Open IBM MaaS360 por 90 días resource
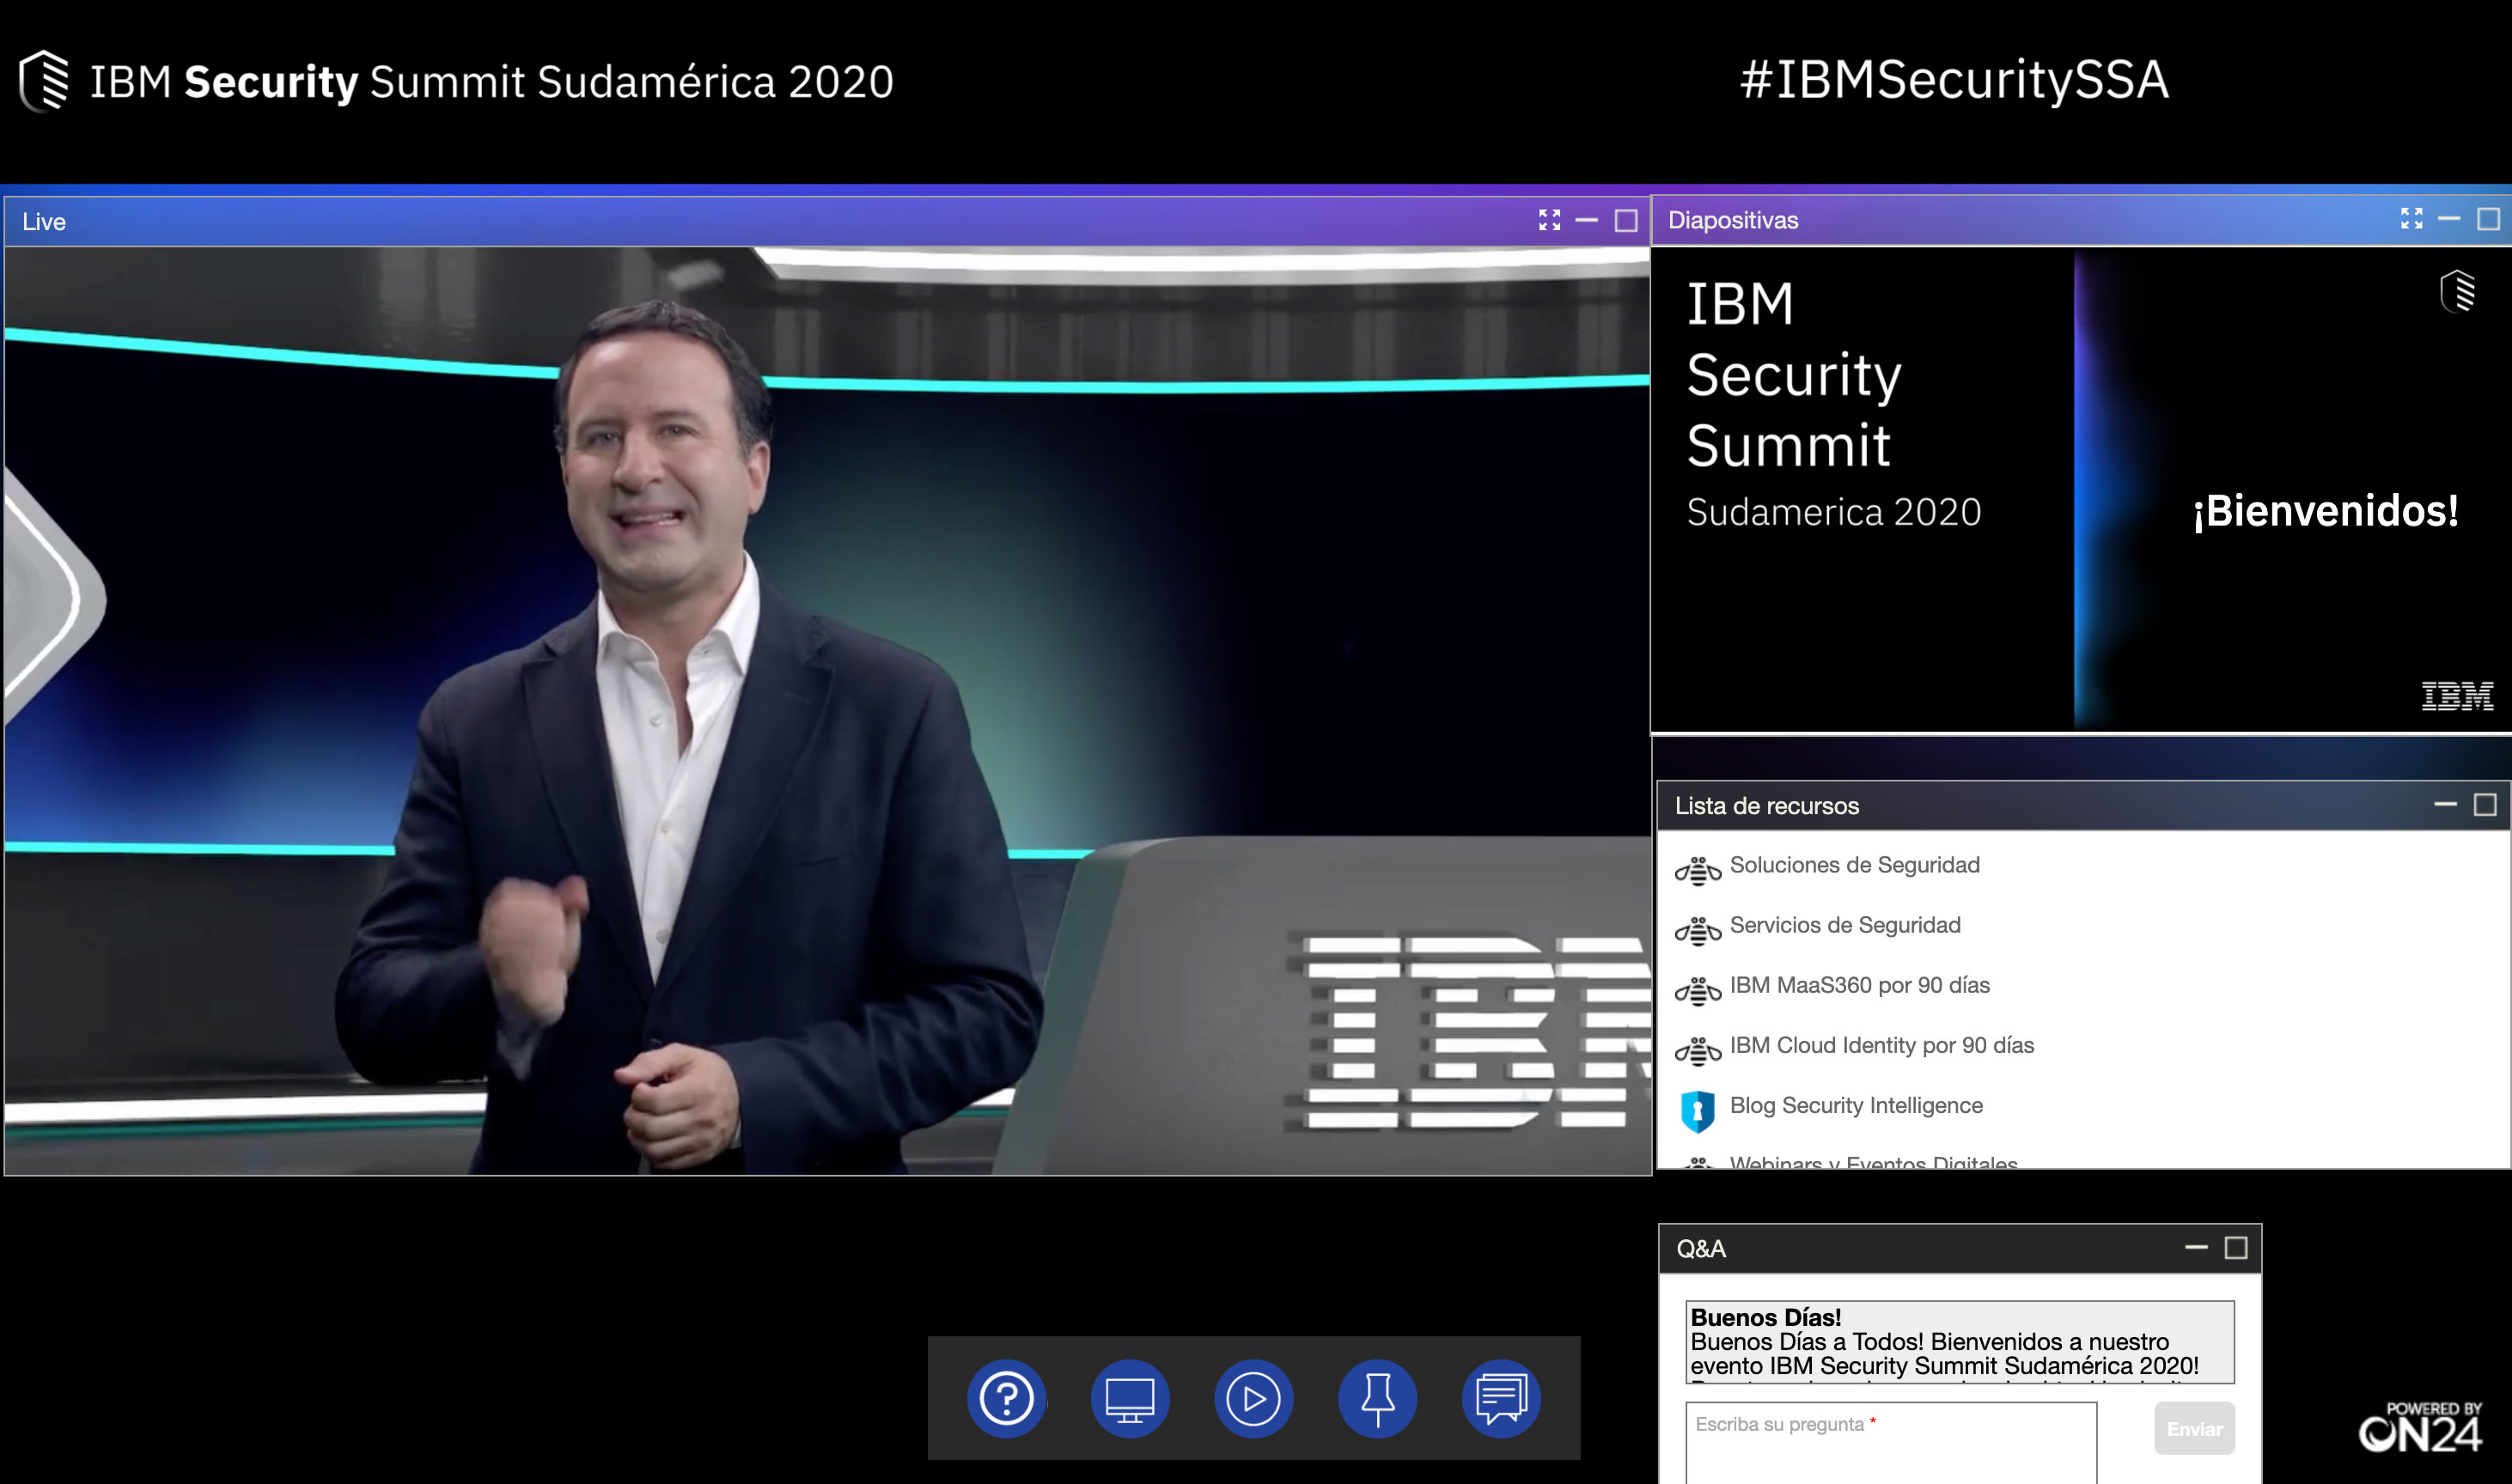The image size is (2512, 1484). pos(1859,985)
